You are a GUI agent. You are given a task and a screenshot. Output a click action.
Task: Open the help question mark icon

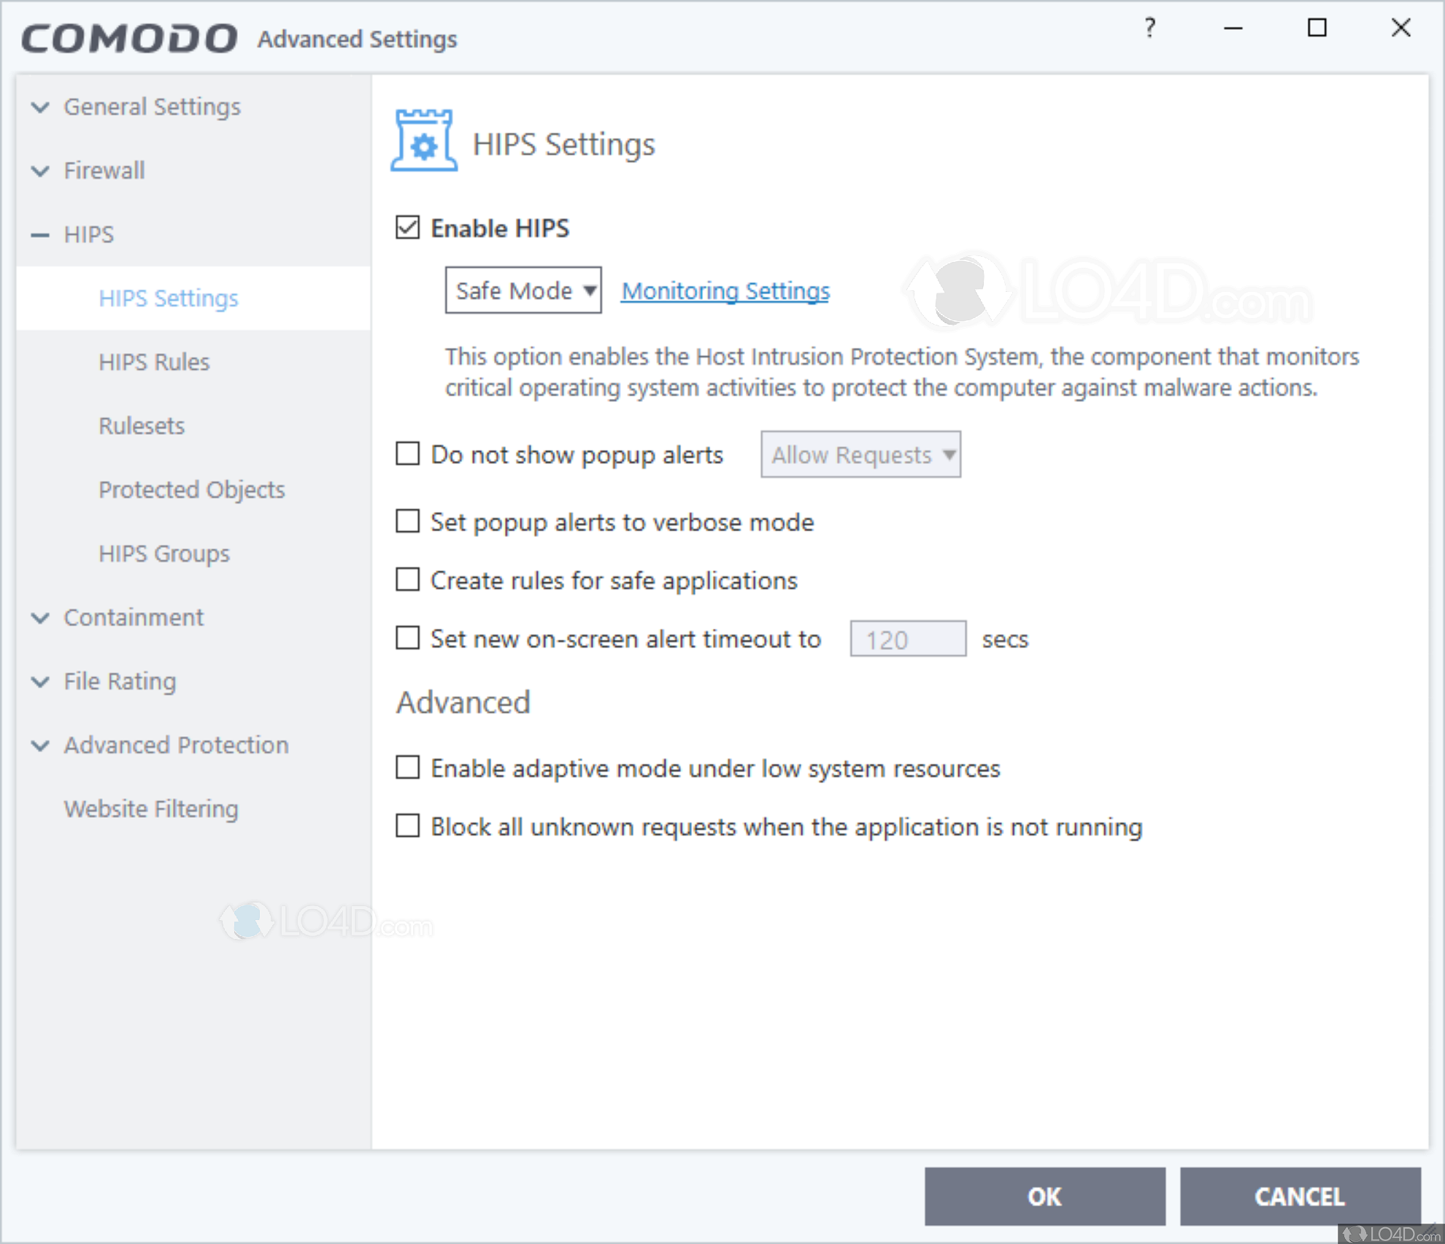click(x=1150, y=29)
